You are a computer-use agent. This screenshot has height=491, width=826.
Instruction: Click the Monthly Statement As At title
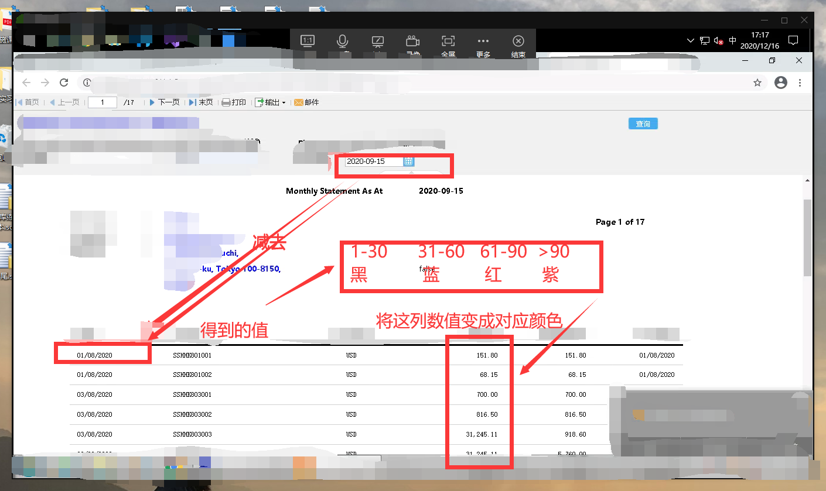[x=335, y=191]
